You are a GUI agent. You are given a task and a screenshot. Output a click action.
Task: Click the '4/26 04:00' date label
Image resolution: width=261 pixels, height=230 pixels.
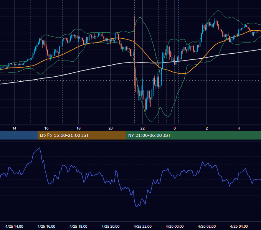(239, 226)
